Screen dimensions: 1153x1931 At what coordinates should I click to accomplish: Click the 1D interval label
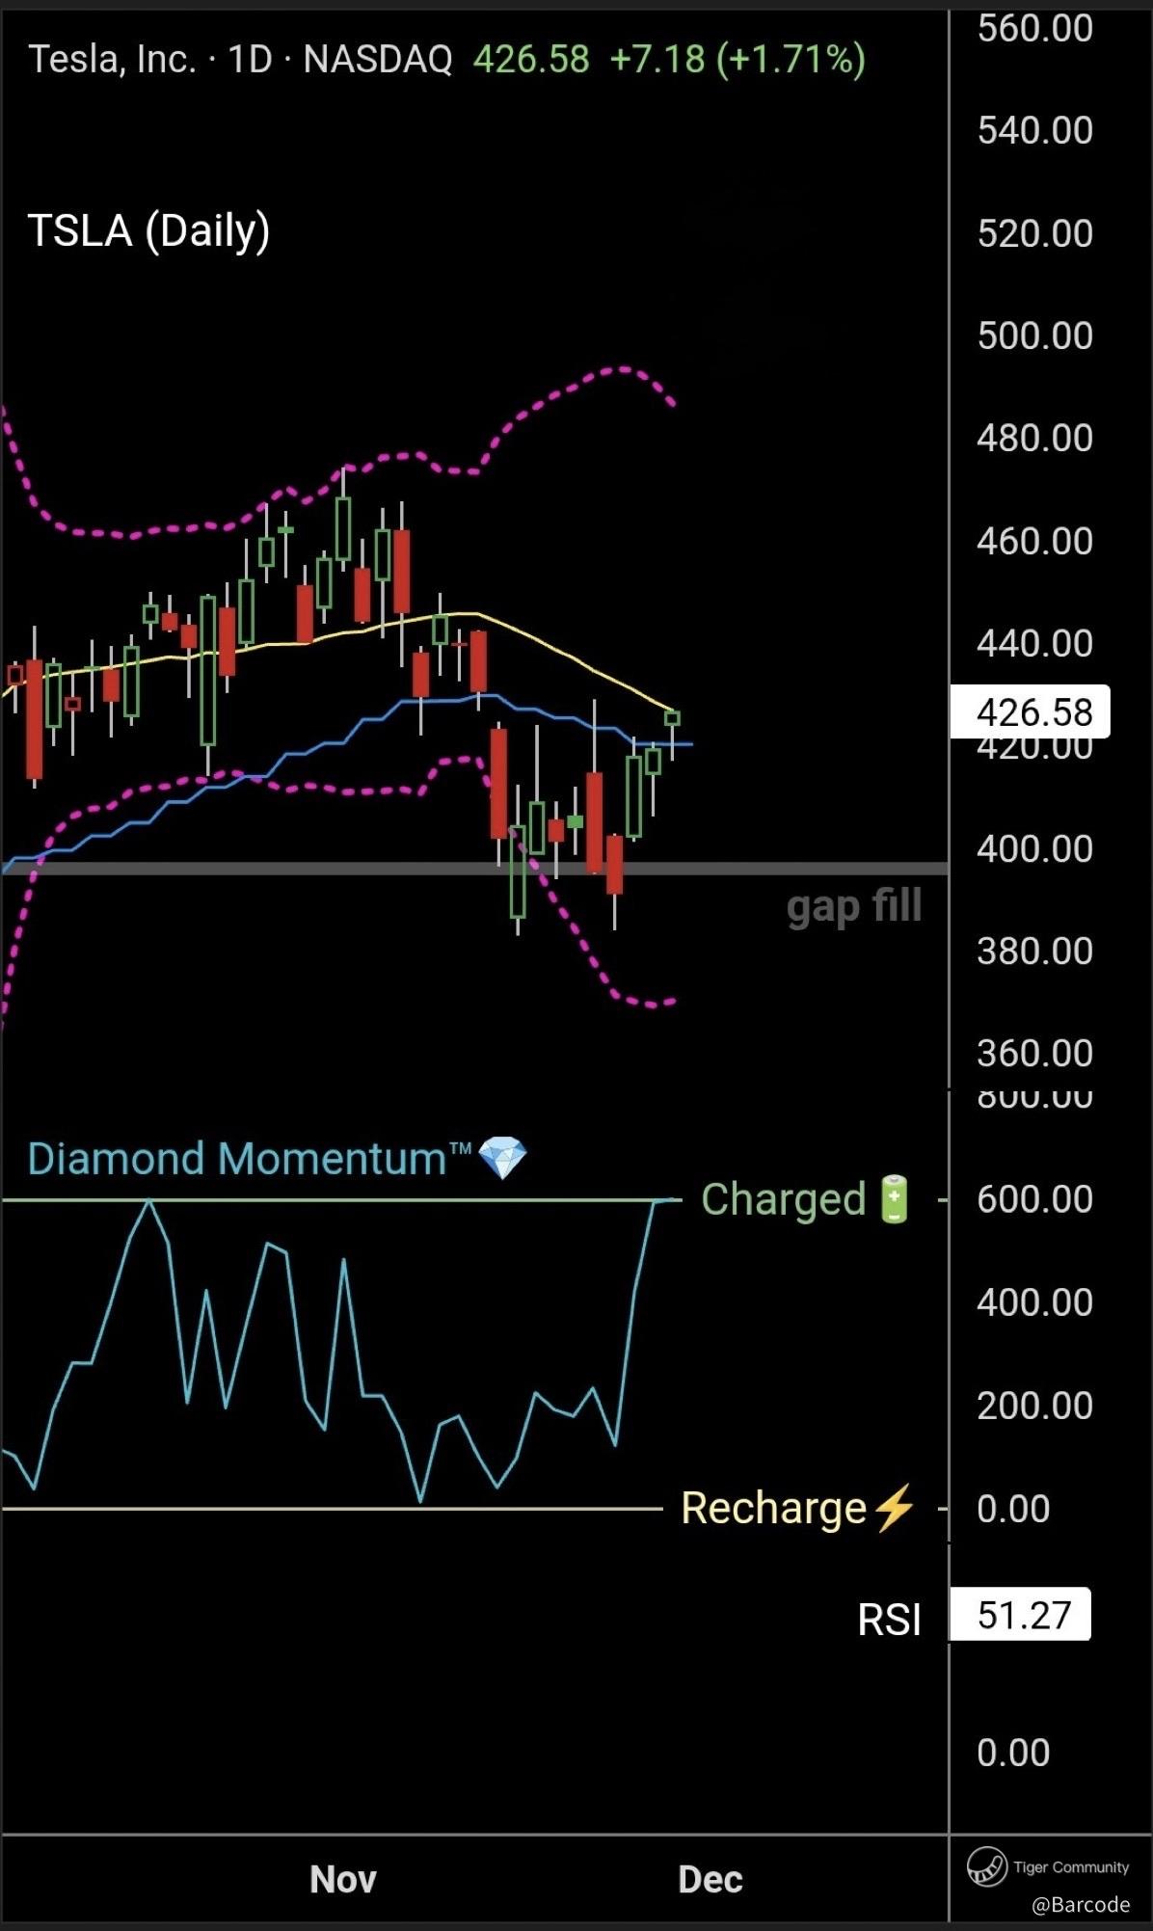[x=251, y=60]
